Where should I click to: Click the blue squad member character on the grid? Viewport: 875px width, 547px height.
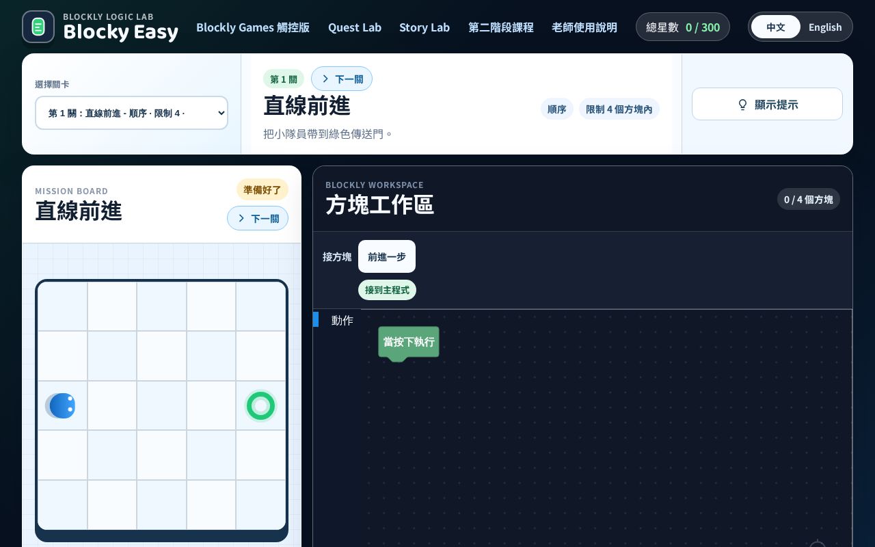(x=60, y=405)
